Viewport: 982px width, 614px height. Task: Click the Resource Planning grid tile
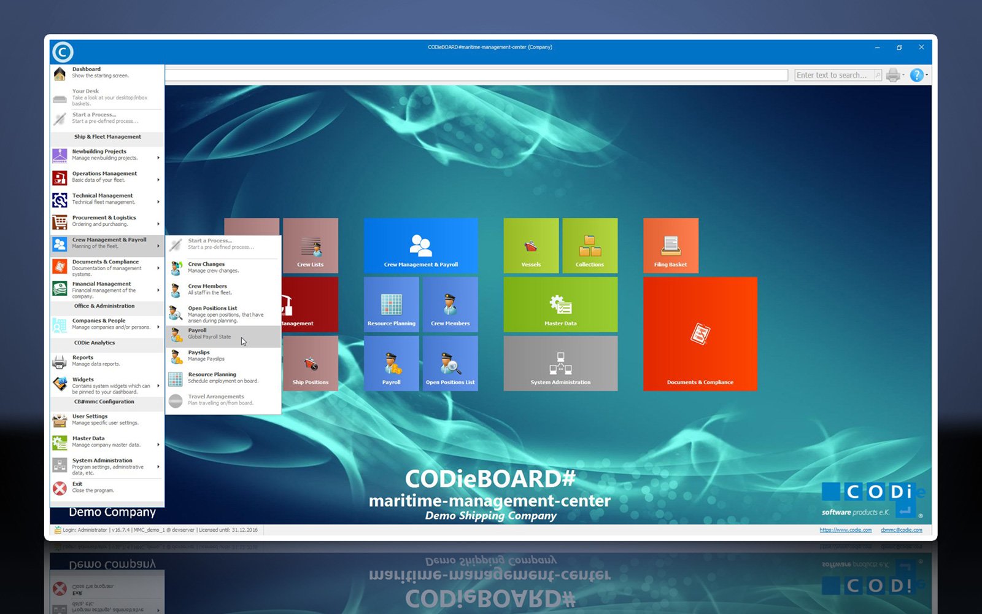coord(392,305)
